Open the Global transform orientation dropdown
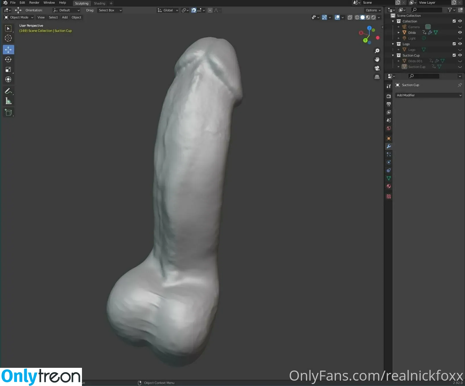The width and height of the screenshot is (465, 386). (168, 10)
